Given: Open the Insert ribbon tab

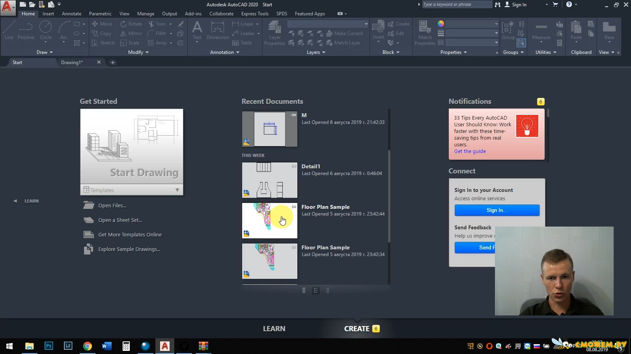Looking at the screenshot, I should coord(48,14).
